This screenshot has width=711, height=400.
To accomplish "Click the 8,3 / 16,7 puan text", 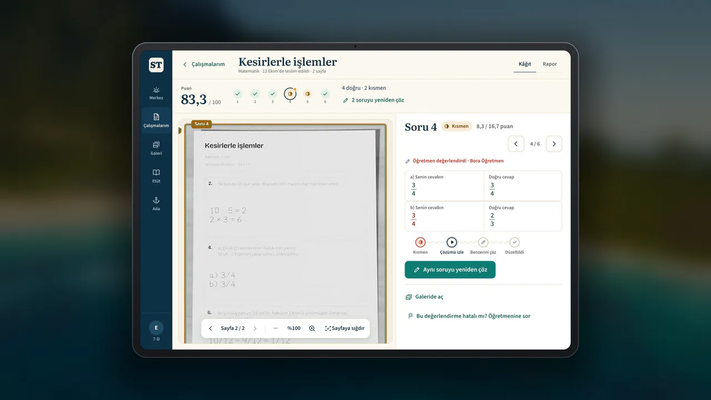I will pos(495,127).
